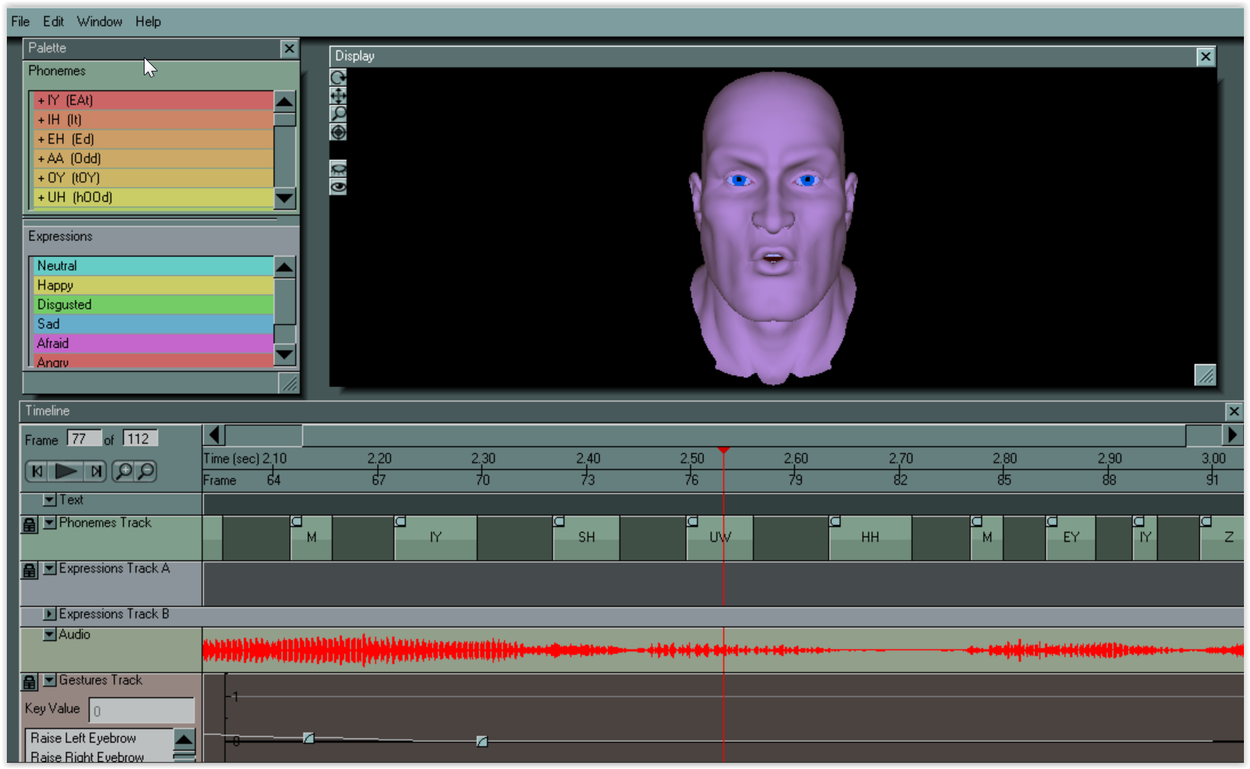Choose the Angry expression

152,361
